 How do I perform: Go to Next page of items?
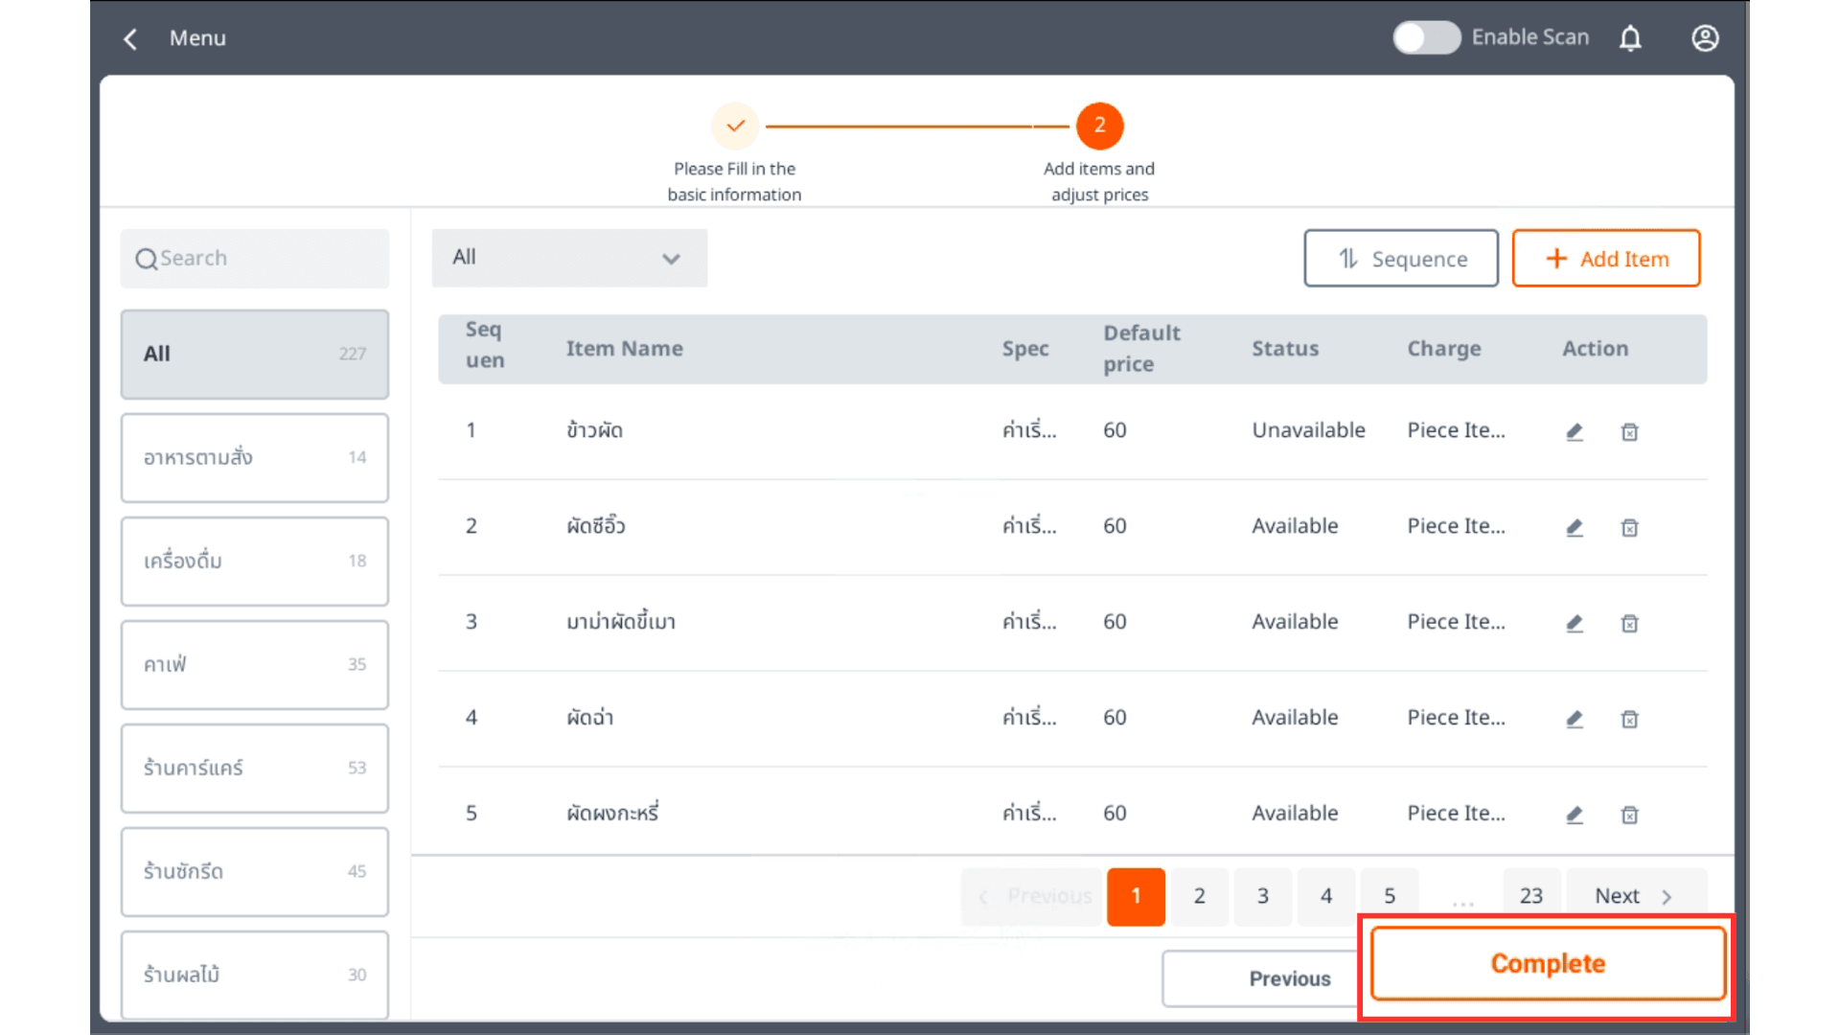click(x=1634, y=896)
